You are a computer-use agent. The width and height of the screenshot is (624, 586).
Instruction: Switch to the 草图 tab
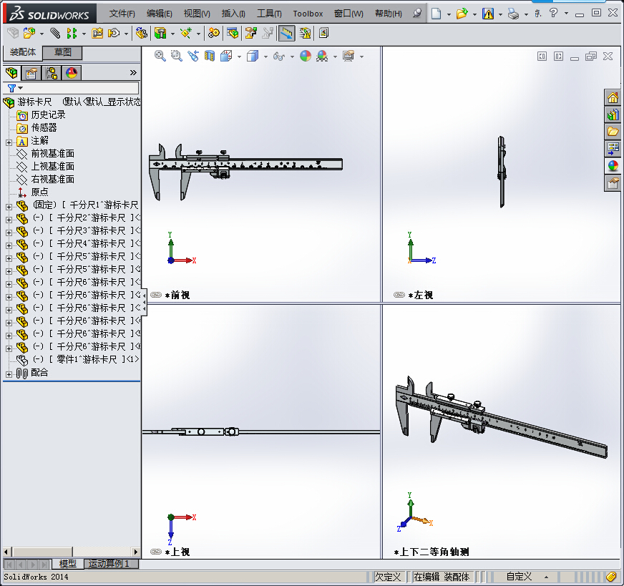(62, 52)
